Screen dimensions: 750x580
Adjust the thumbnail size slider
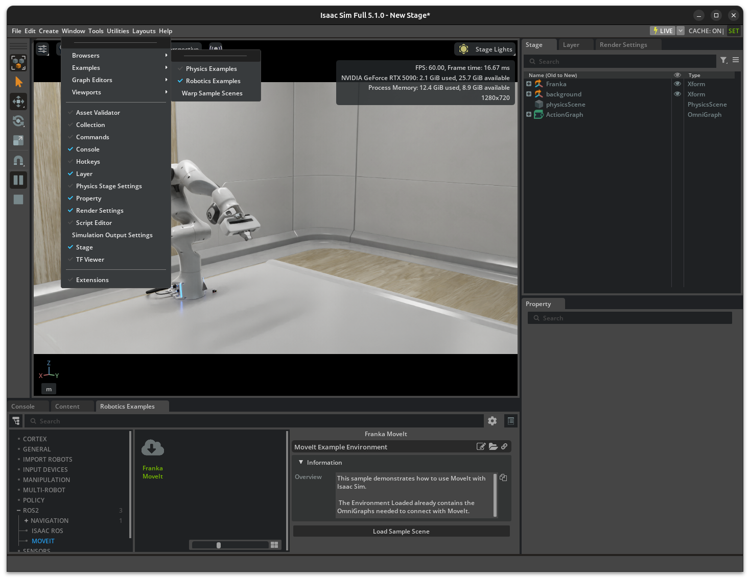coord(219,545)
